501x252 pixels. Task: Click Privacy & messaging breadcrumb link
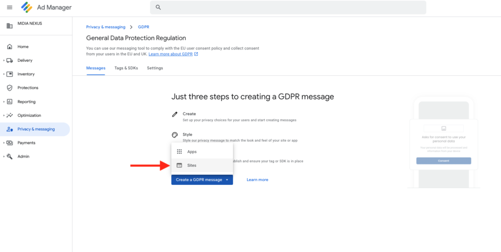point(106,27)
